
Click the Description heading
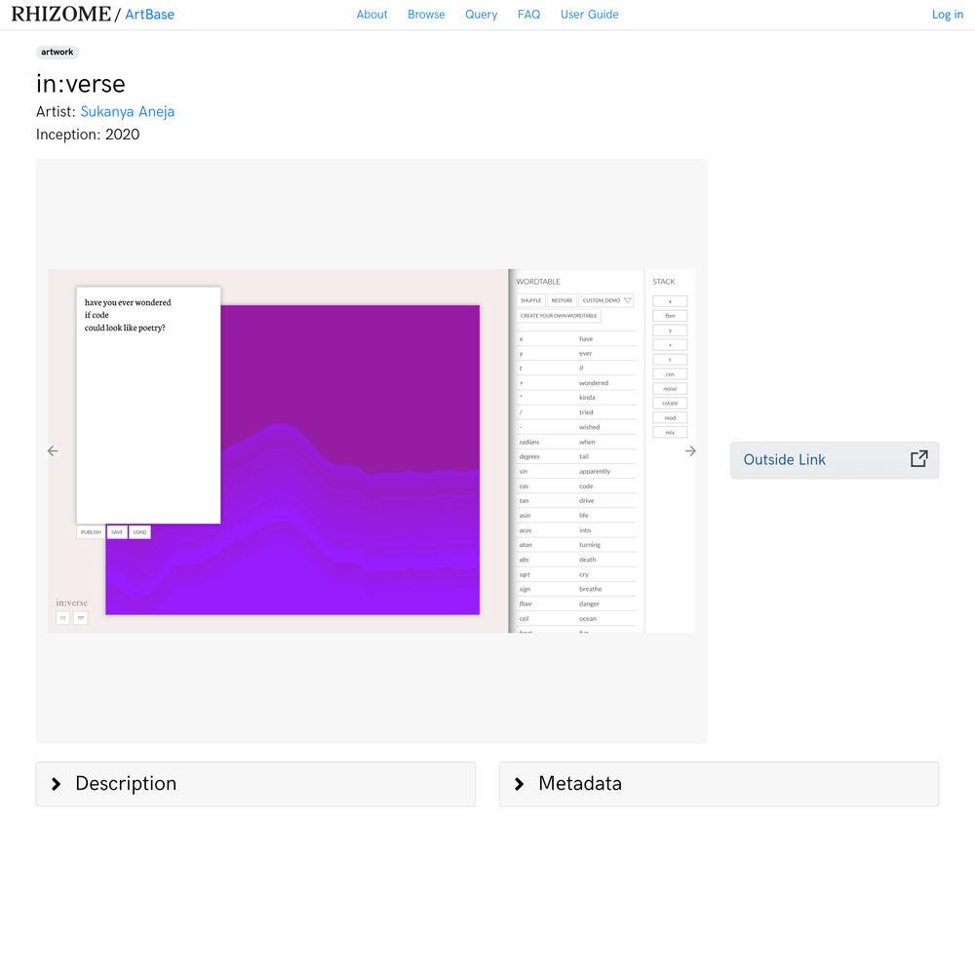(x=126, y=784)
